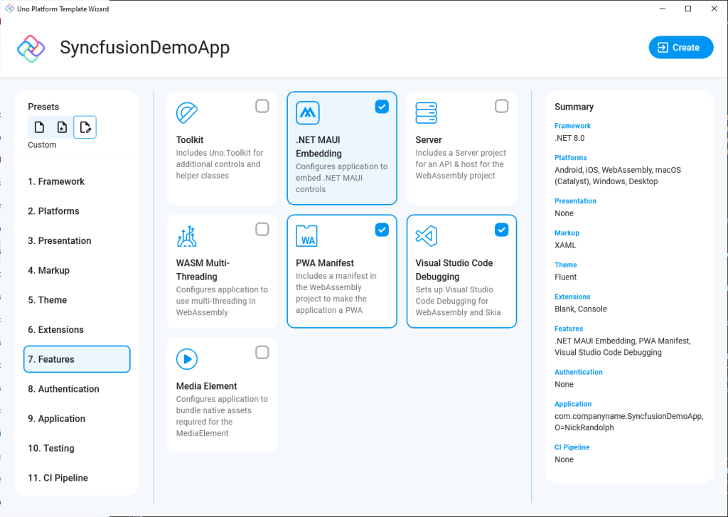Click the WASM Multi-Threading icon

click(x=186, y=235)
